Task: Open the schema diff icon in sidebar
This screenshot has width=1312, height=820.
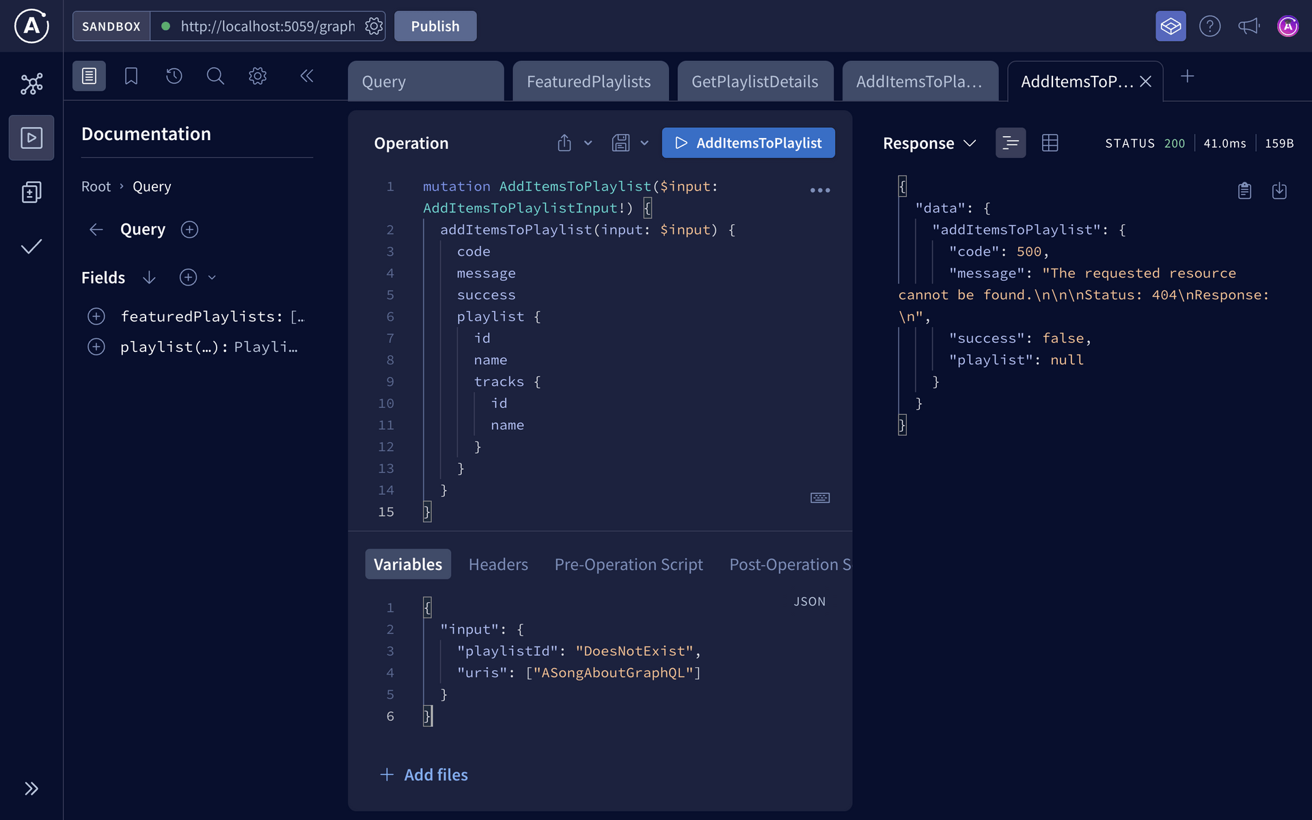Action: click(31, 193)
